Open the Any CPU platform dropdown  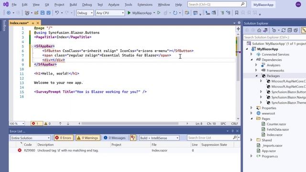[110, 13]
